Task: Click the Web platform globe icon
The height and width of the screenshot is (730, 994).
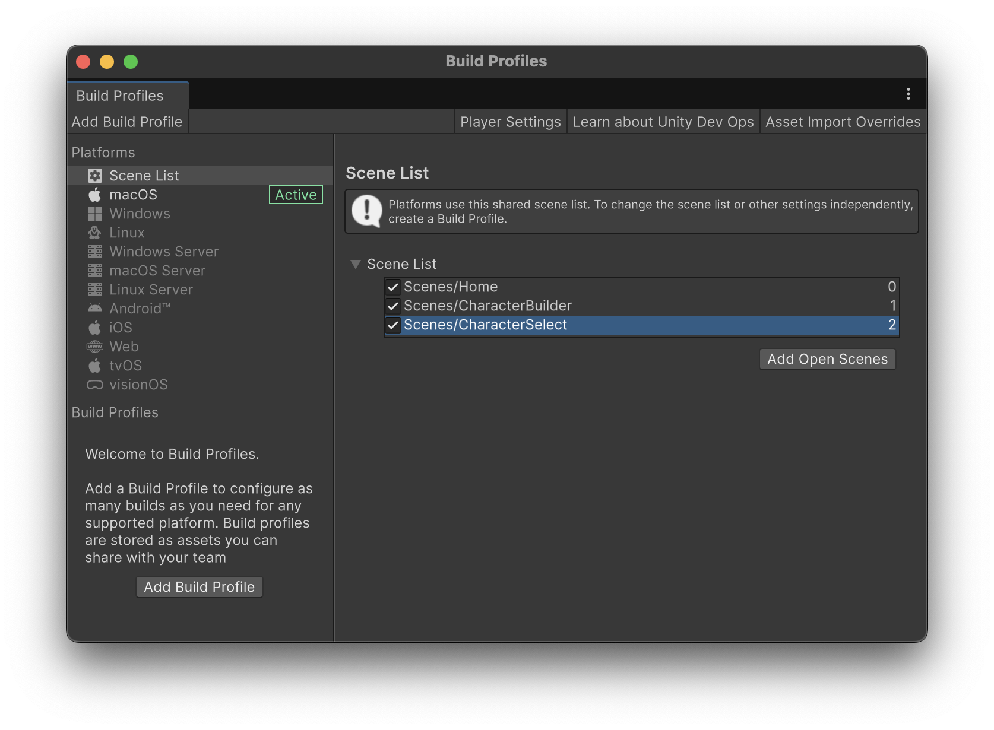Action: 95,347
